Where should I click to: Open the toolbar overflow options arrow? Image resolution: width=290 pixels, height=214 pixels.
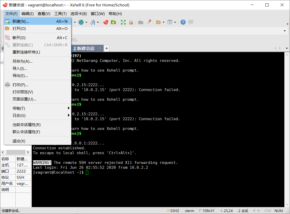click(x=287, y=24)
